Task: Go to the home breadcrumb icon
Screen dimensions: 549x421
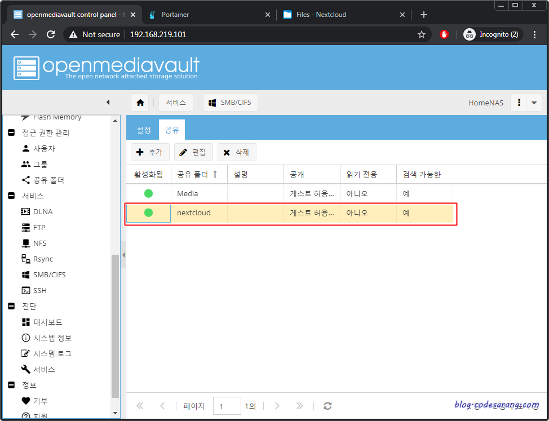Action: [x=140, y=103]
